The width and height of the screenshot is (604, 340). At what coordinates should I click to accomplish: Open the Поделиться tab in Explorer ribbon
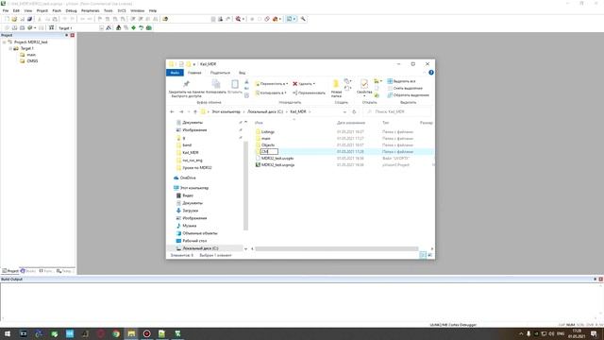tap(220, 73)
